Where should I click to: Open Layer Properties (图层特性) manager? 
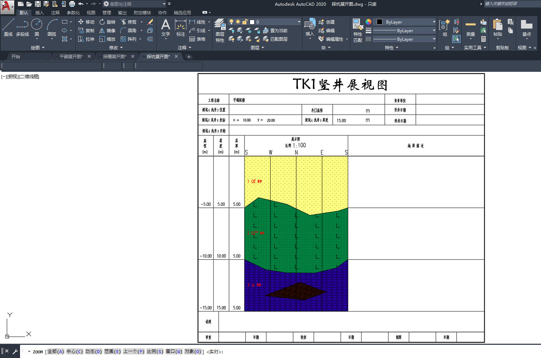point(220,30)
